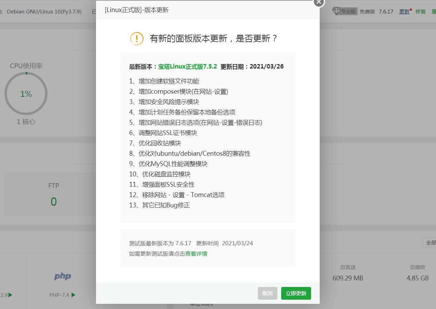Click the 立即更新 button
436x309 pixels.
coord(296,293)
